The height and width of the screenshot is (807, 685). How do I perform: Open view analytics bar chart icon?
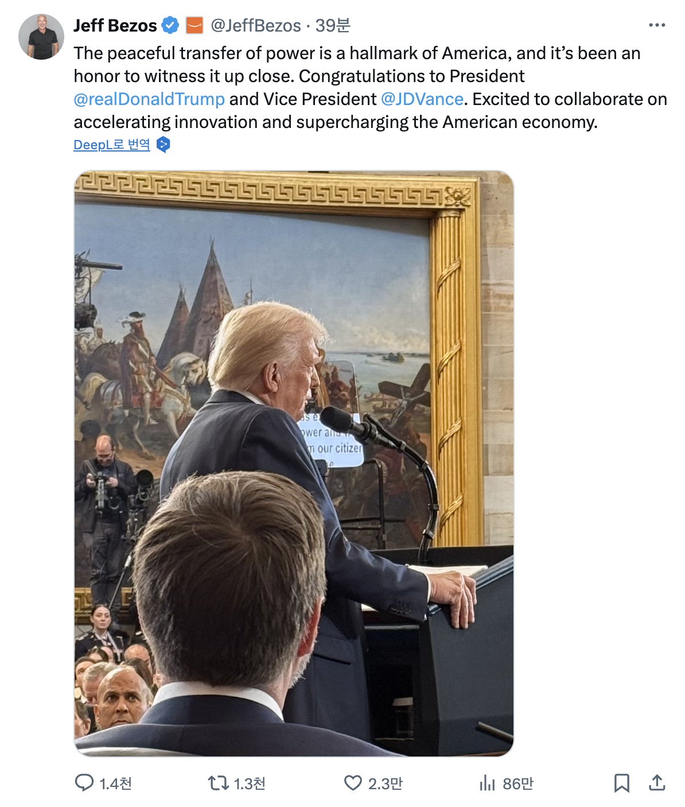point(487,783)
